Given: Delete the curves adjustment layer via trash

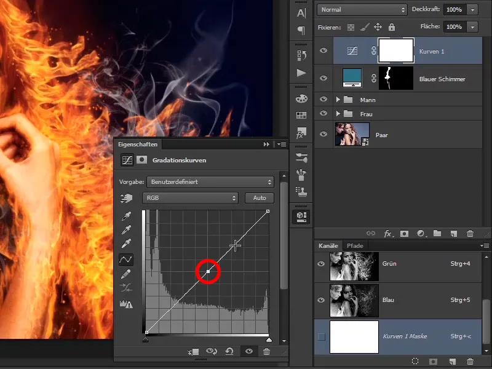Looking at the screenshot, I should pos(266,352).
